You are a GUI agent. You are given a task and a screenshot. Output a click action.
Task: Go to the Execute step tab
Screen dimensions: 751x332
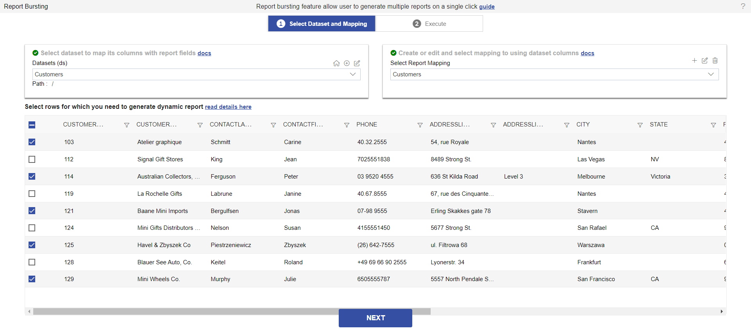pyautogui.click(x=429, y=23)
